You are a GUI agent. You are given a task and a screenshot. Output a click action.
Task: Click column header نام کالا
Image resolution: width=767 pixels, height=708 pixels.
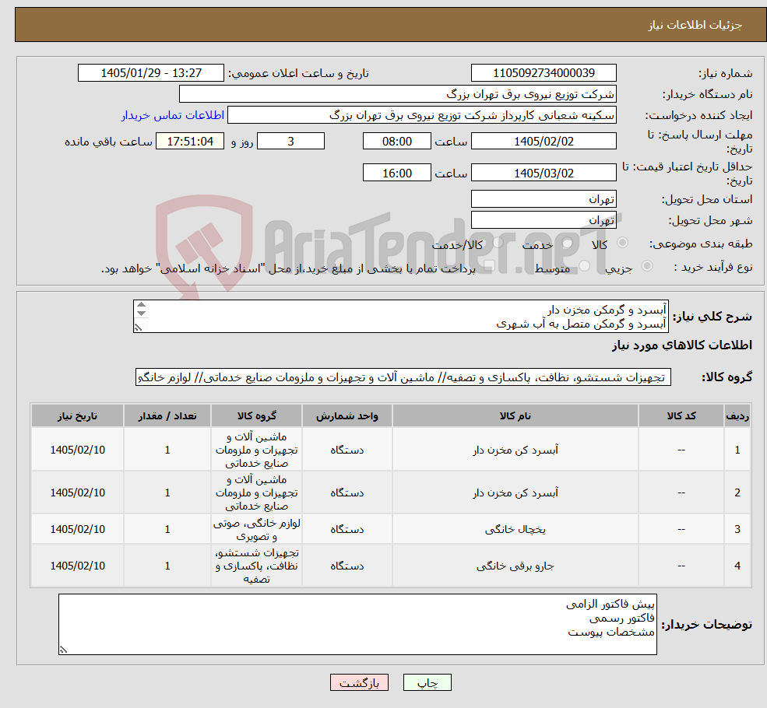(515, 415)
